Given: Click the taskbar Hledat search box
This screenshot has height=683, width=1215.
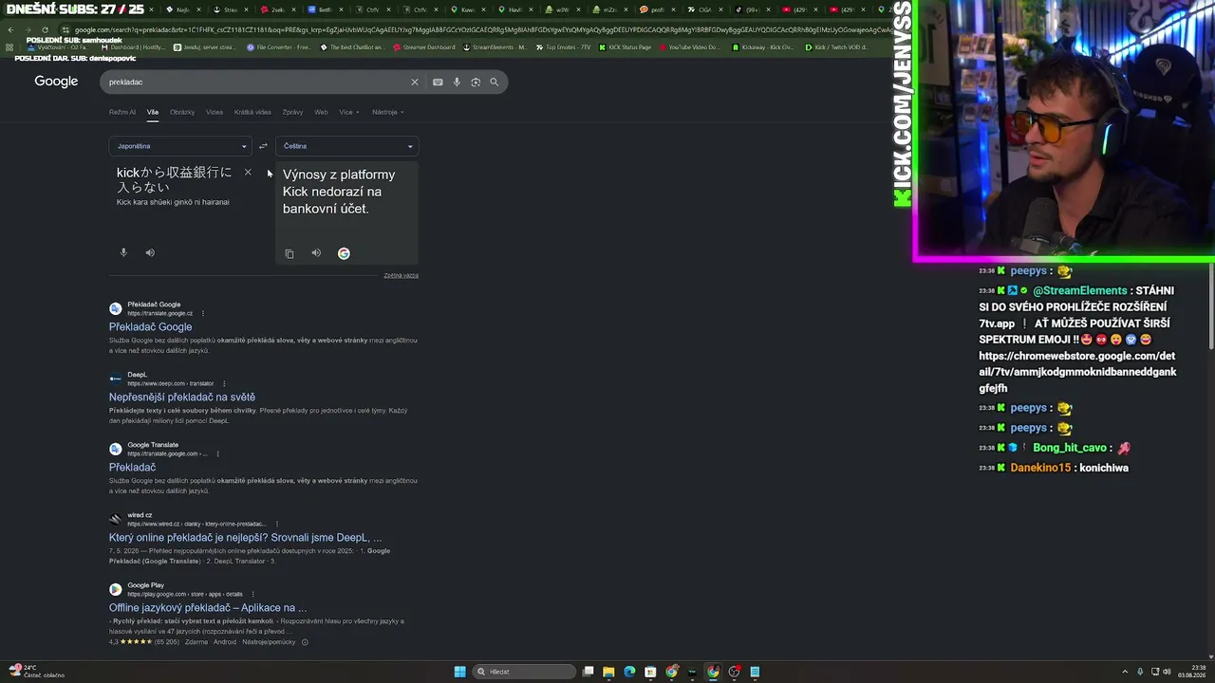Looking at the screenshot, I should tap(525, 672).
